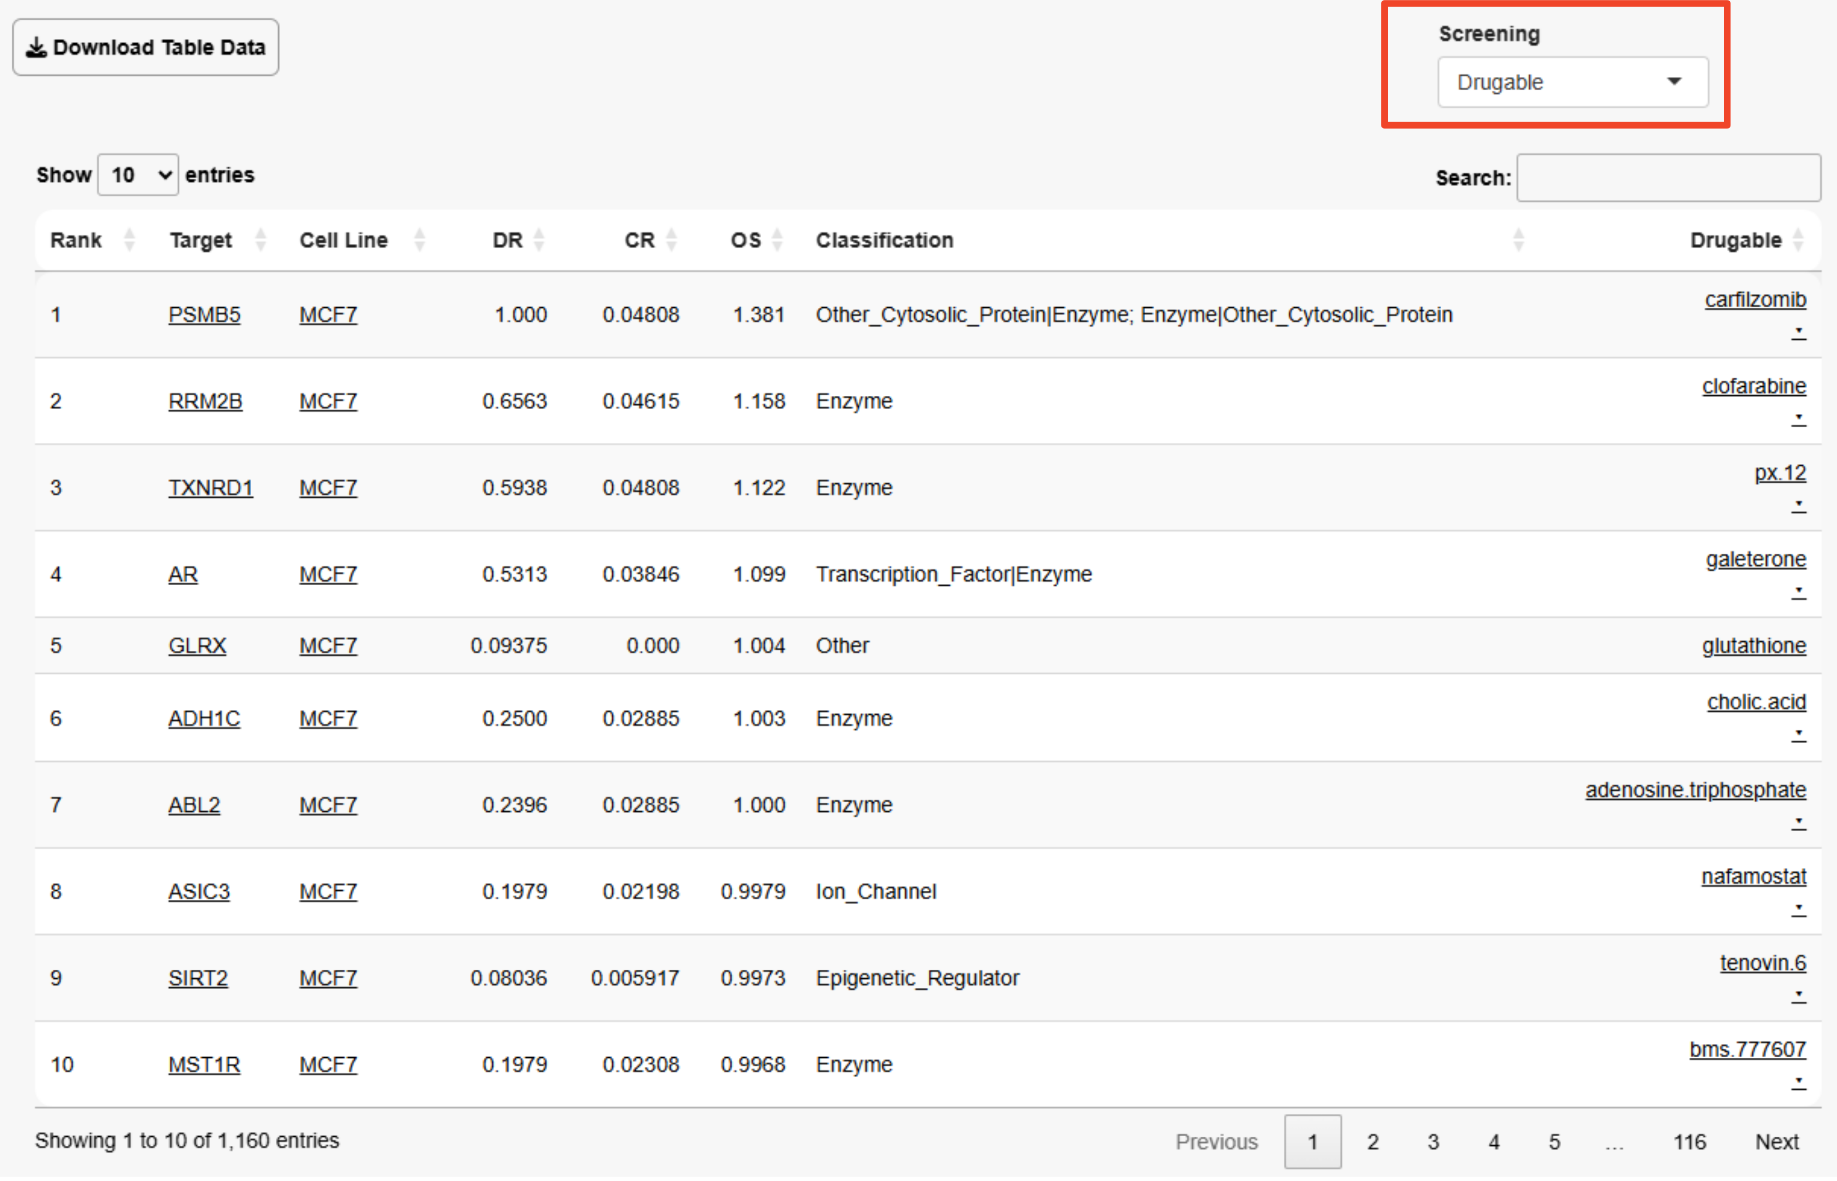
Task: Sort by Cell Line column arrows
Action: coord(419,240)
